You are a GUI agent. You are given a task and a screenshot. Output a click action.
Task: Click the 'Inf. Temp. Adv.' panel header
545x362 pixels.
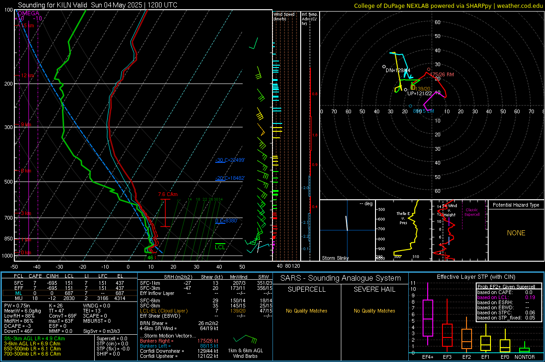point(309,19)
